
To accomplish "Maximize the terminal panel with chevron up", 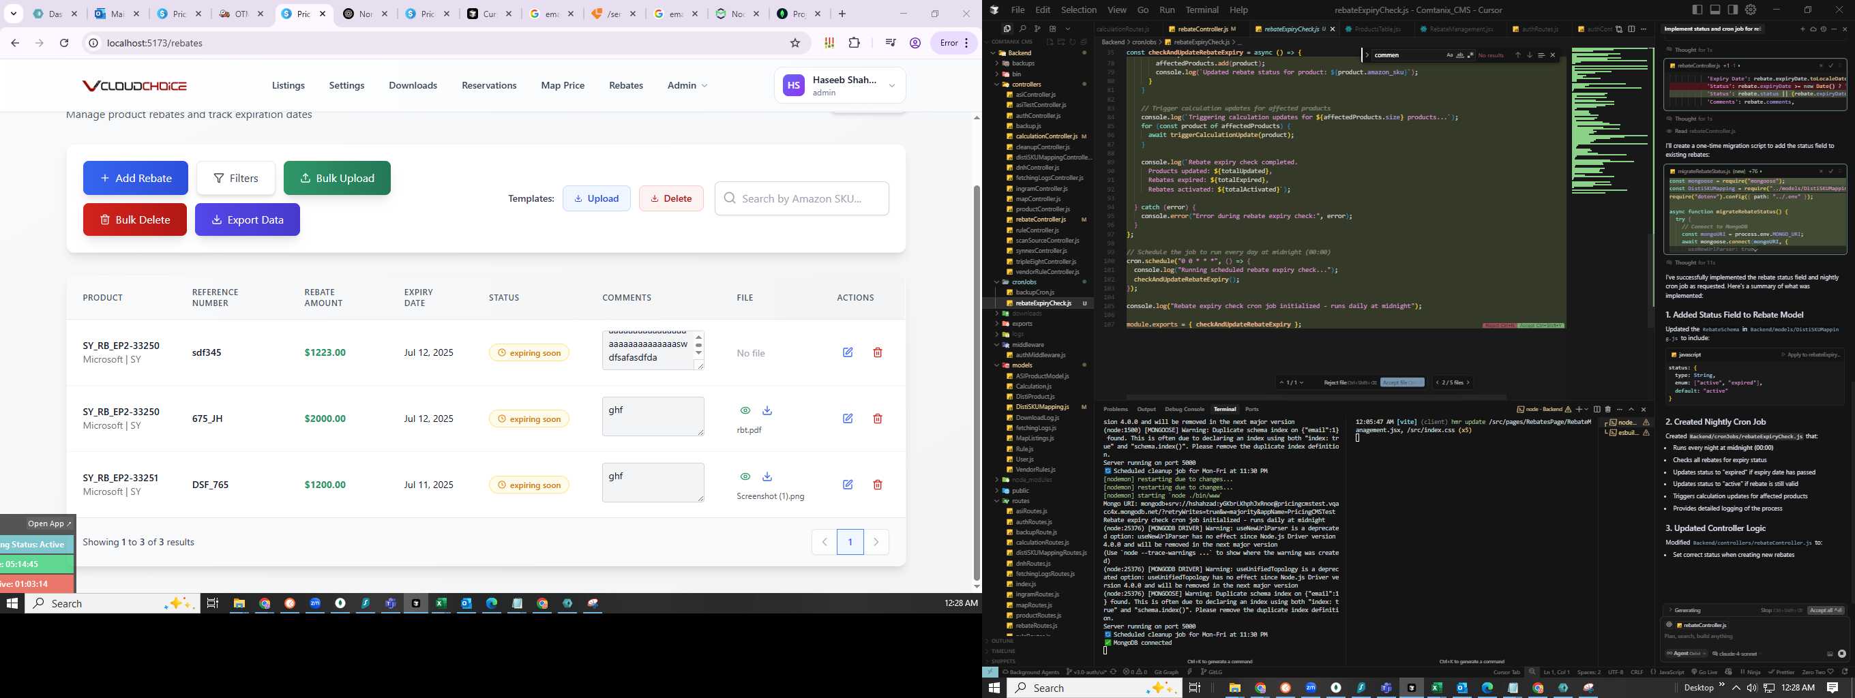I will pos(1631,410).
